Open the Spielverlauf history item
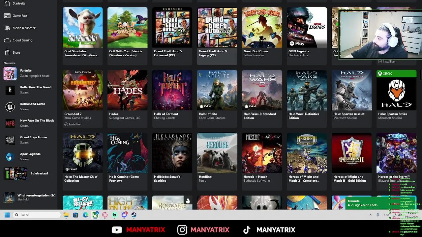 (x=28, y=173)
